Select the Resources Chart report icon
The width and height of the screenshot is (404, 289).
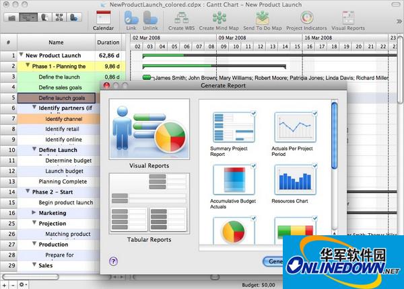click(296, 179)
